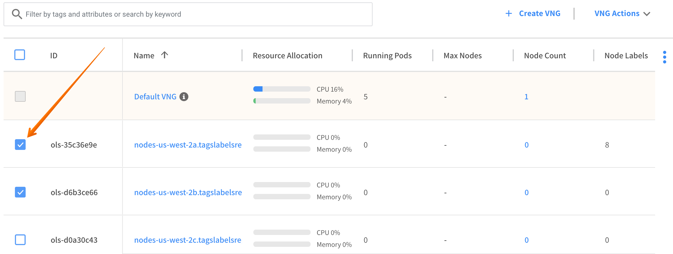Screen dimensions: 673x254
Task: Uncheck the ols-35c36e9e row checkbox
Action: pos(20,145)
